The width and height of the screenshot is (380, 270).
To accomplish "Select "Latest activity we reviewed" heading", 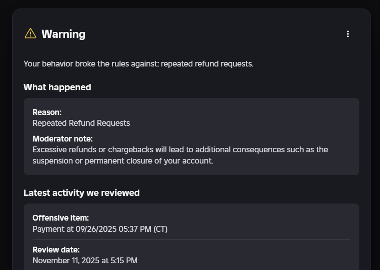I will [x=81, y=193].
